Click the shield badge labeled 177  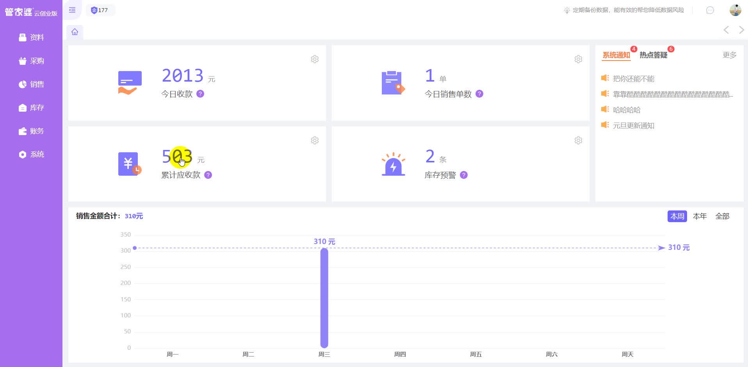(x=100, y=10)
